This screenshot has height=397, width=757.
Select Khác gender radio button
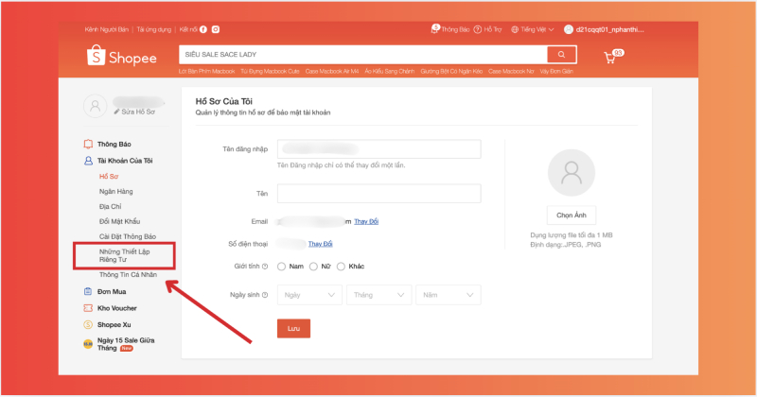341,267
